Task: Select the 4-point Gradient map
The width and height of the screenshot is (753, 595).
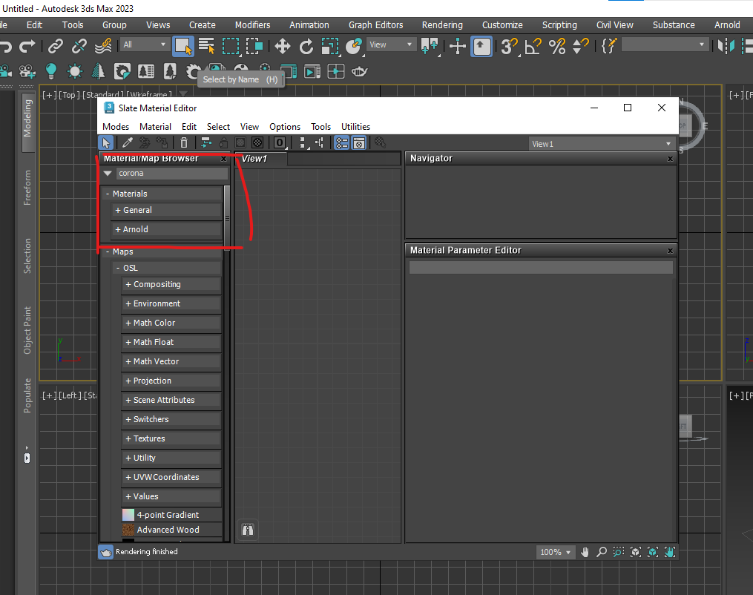Action: 171,515
